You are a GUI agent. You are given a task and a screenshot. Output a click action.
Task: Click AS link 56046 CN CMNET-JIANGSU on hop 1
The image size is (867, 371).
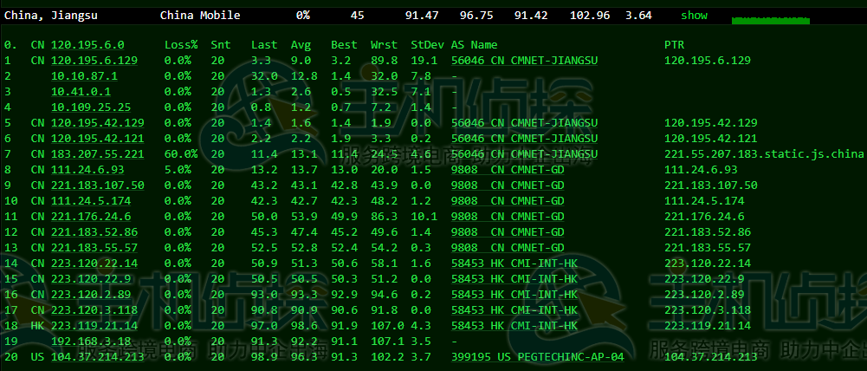tap(524, 61)
